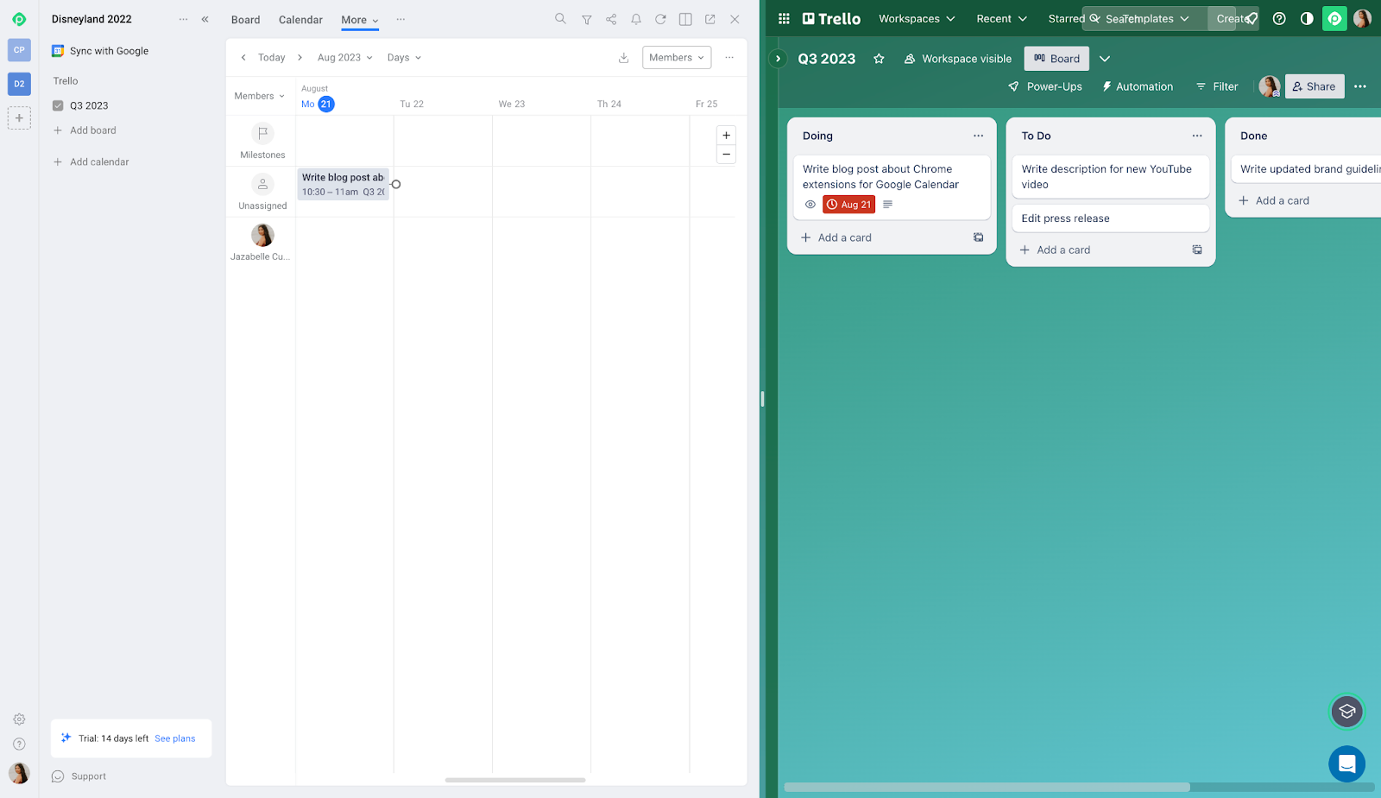Screen dimensions: 1381x798
Task: Open the filter funnel icon
Action: point(586,19)
